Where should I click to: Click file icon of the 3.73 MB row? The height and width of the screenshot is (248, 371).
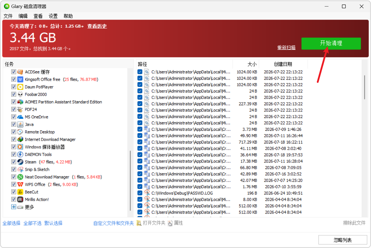pos(147,129)
